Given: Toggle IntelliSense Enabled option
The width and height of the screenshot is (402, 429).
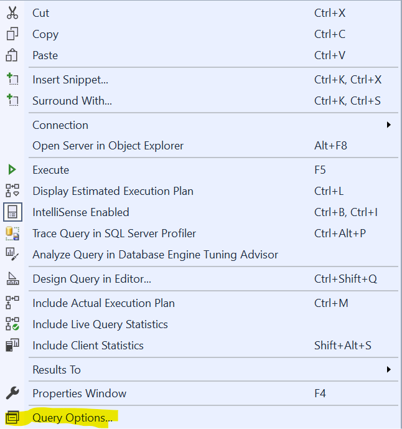Looking at the screenshot, I should point(81,212).
